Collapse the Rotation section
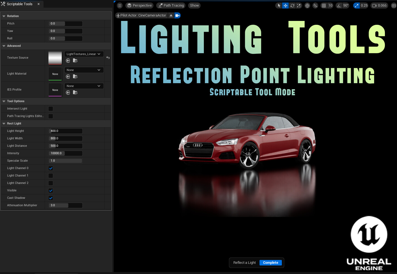Viewport: 397px width, 274px height. click(x=4, y=16)
